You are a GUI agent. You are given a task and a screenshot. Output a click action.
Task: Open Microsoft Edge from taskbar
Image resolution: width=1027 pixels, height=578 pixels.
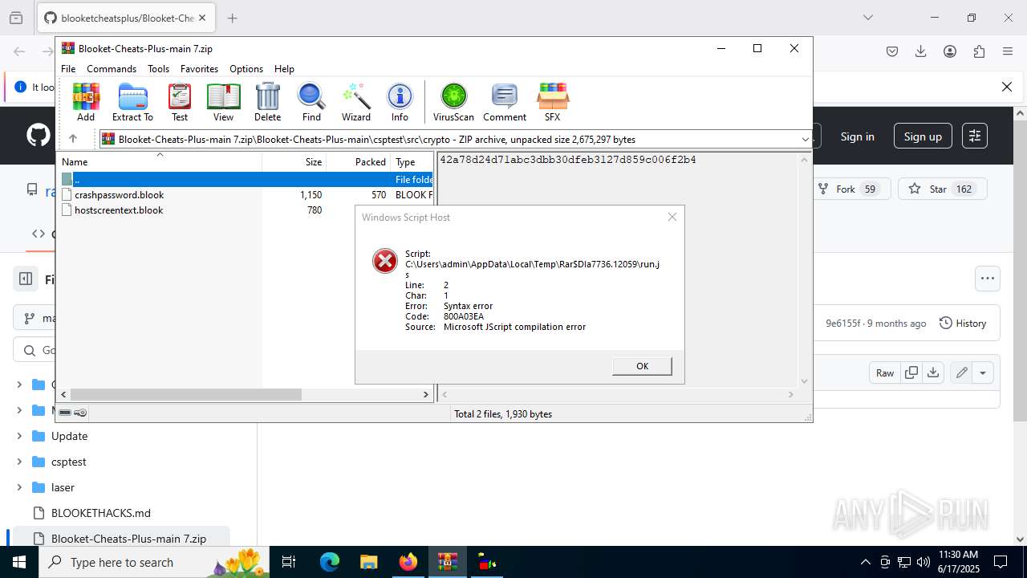pyautogui.click(x=330, y=562)
